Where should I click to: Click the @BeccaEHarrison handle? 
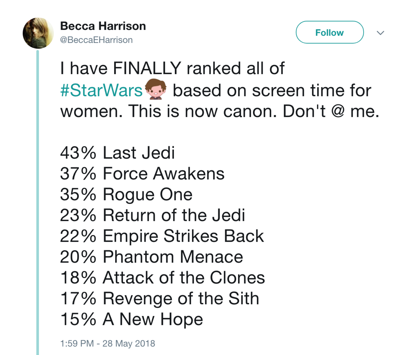point(96,40)
